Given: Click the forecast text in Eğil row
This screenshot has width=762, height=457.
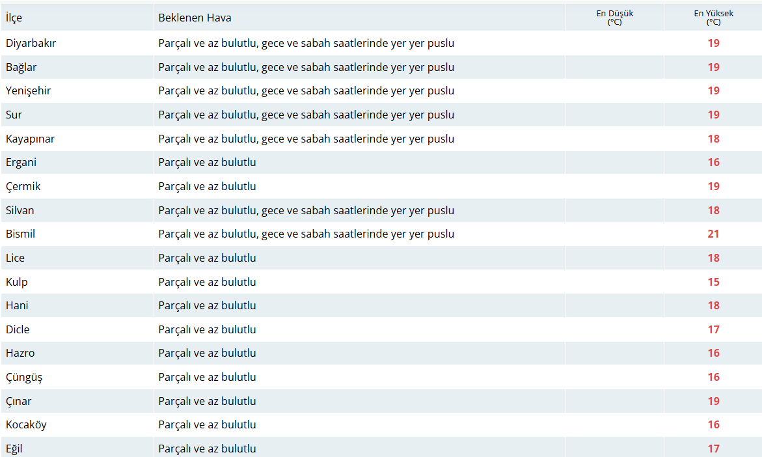Looking at the screenshot, I should [207, 449].
